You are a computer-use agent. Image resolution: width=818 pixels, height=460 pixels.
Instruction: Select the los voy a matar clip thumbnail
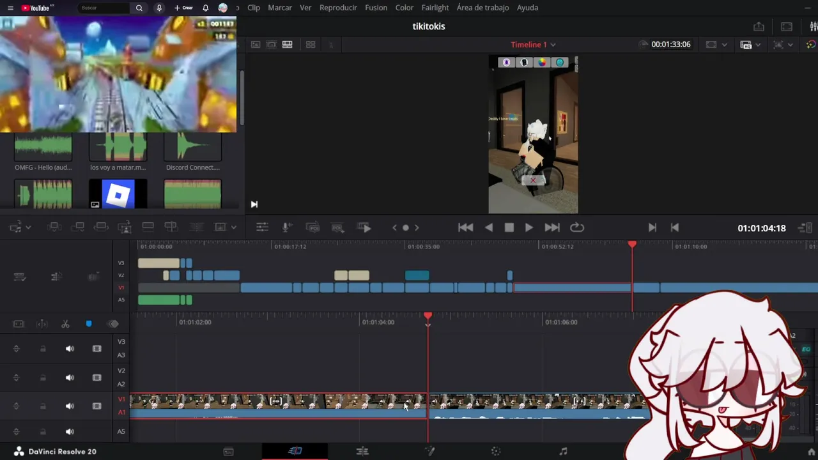[x=118, y=148]
